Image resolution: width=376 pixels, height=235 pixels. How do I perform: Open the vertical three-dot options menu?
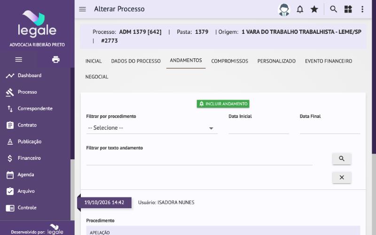pyautogui.click(x=362, y=9)
